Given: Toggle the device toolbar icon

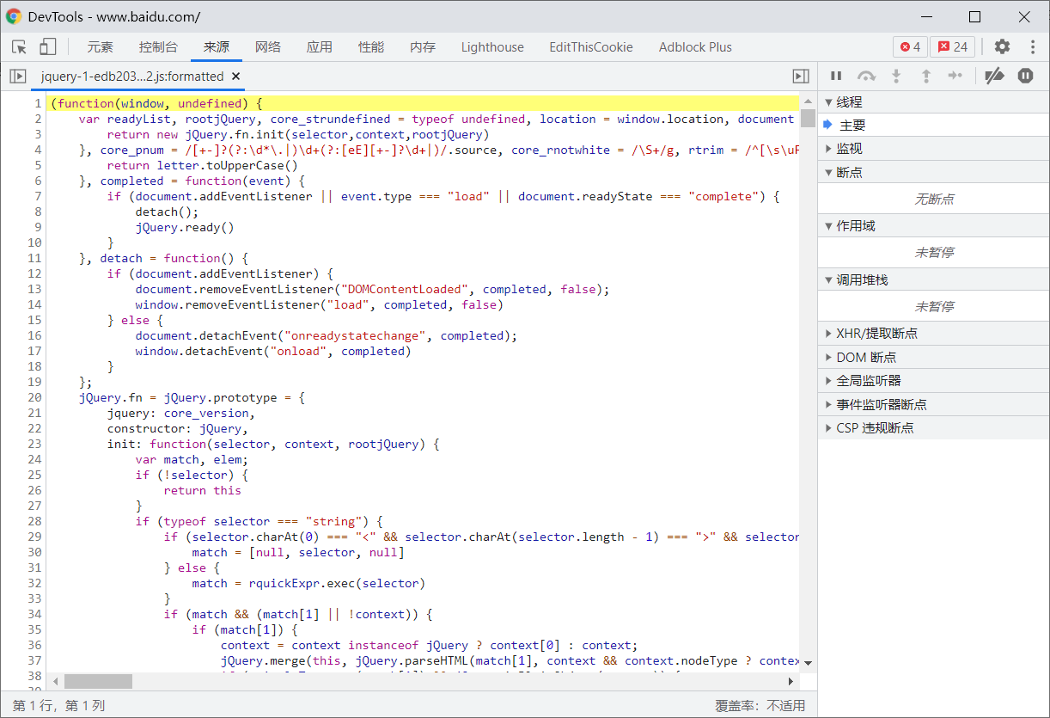Looking at the screenshot, I should 48,47.
